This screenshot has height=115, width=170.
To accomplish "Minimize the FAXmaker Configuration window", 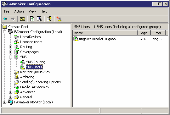I will tap(155, 4).
